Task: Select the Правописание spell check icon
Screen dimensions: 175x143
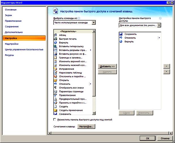Action: (x=55, y=95)
